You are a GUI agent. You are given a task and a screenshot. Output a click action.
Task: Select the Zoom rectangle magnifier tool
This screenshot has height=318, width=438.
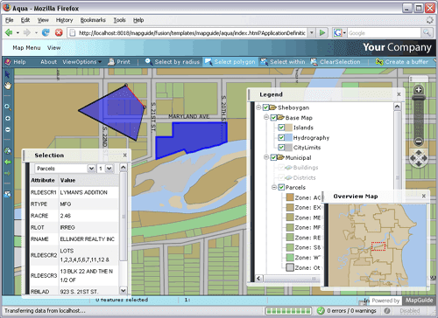tap(8, 107)
